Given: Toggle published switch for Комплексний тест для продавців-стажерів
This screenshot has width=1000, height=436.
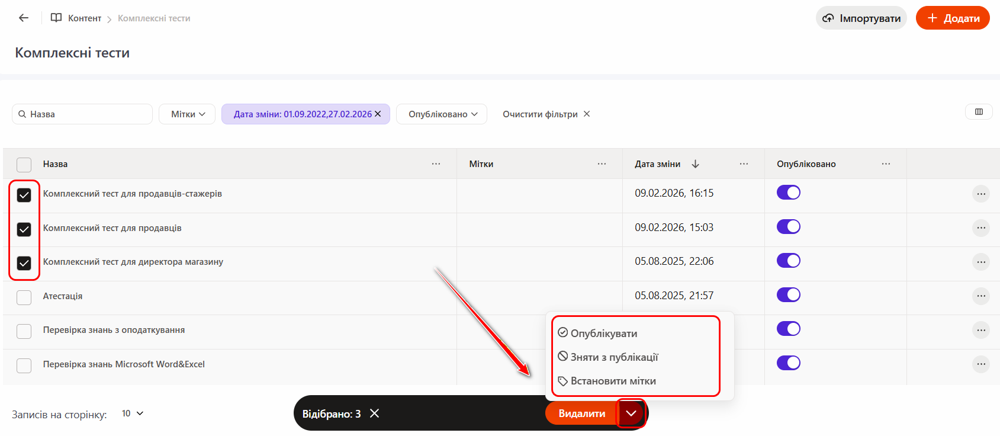Looking at the screenshot, I should point(788,193).
